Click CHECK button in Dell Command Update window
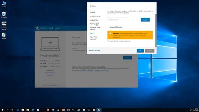Viewport: 199px width, 112px height. pos(127,58)
